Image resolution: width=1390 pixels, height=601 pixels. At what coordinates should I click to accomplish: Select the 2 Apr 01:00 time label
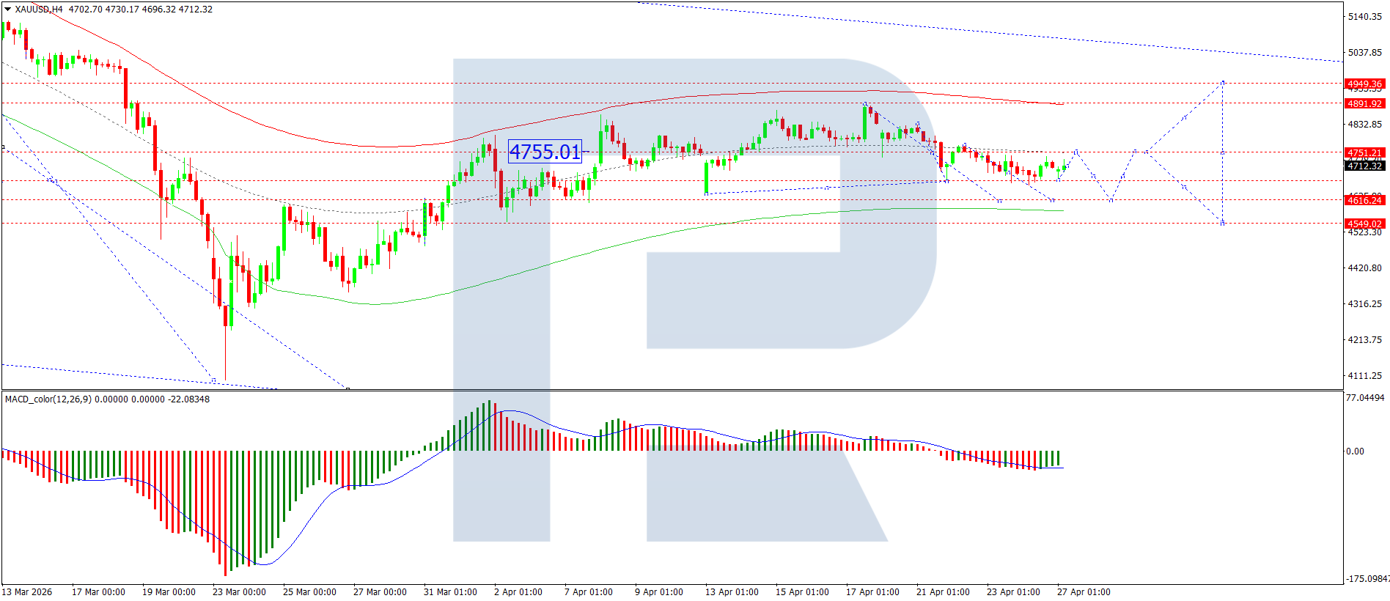(518, 592)
